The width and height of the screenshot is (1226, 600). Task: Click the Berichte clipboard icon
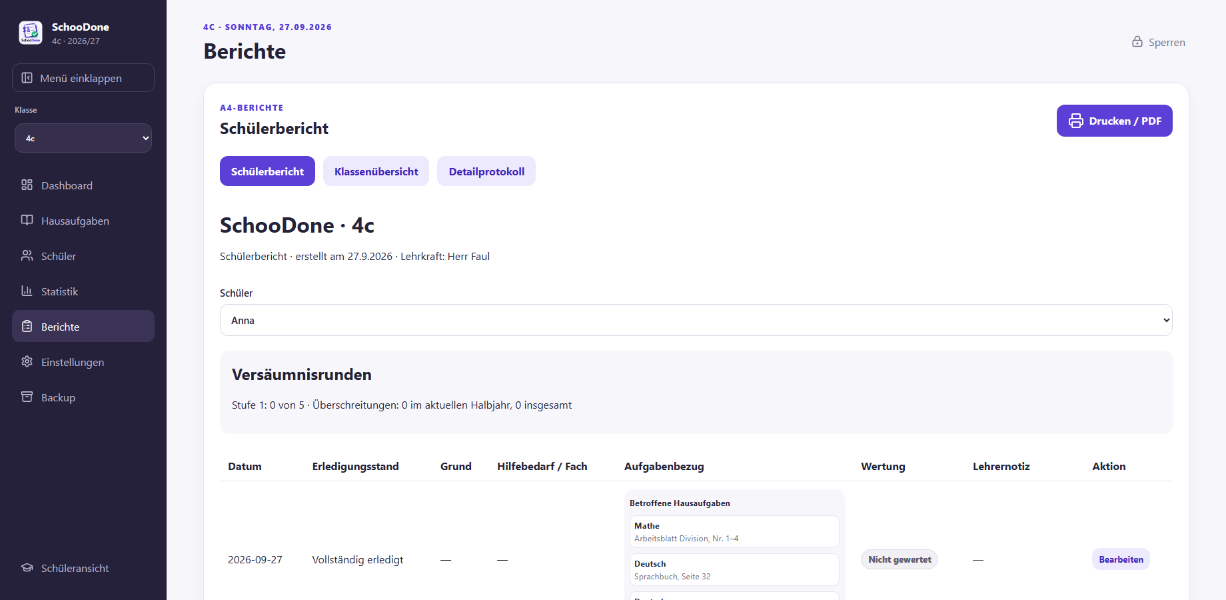click(x=27, y=326)
